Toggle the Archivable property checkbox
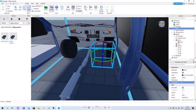196x110 pixels. coord(183,88)
